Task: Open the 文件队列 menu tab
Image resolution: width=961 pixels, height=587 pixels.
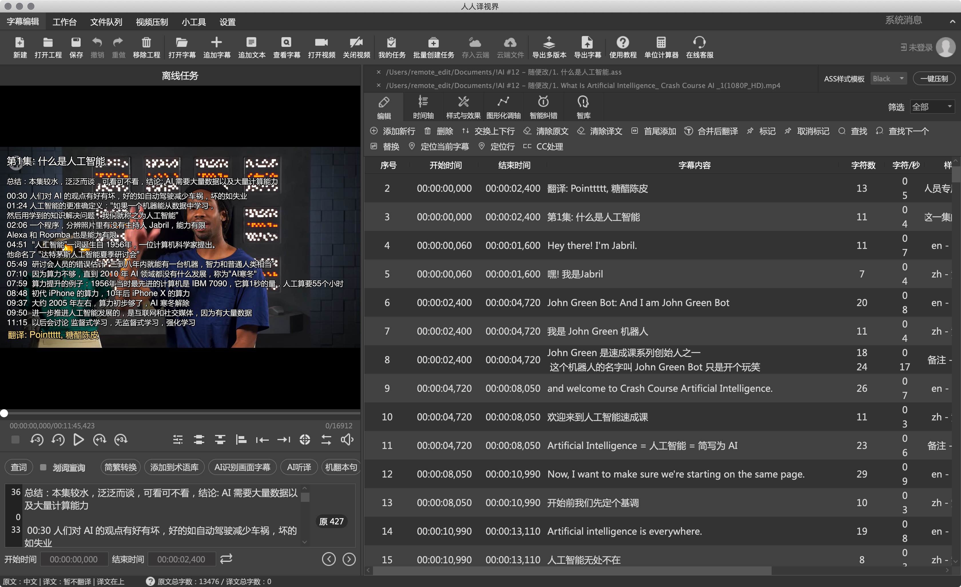Action: click(x=106, y=22)
